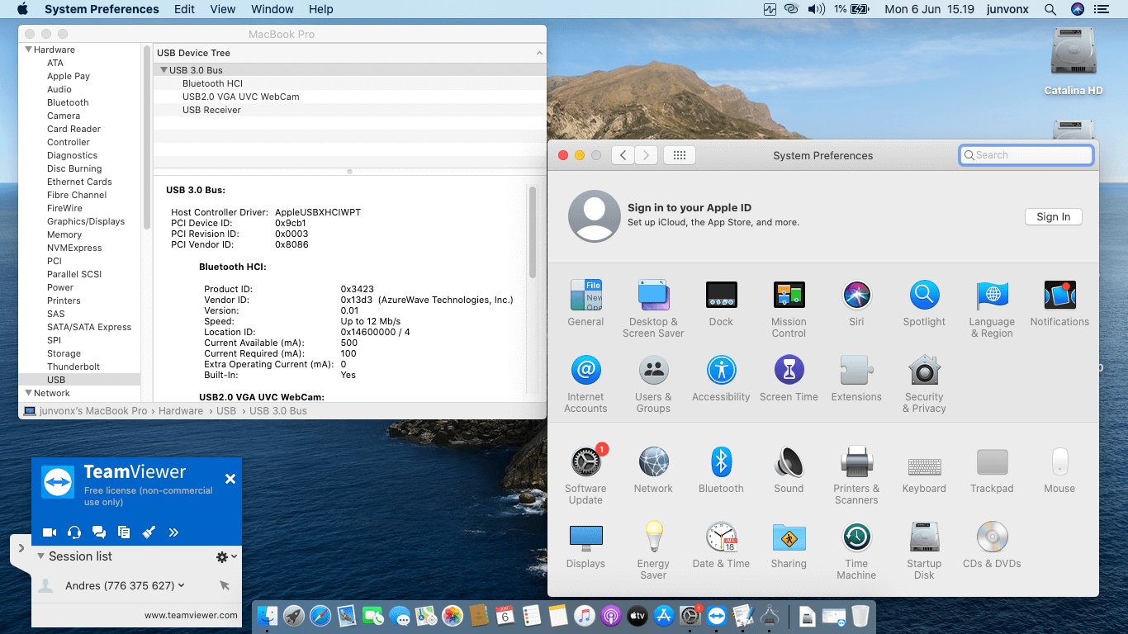Open the Window menu in menu bar
The image size is (1128, 634).
click(272, 9)
